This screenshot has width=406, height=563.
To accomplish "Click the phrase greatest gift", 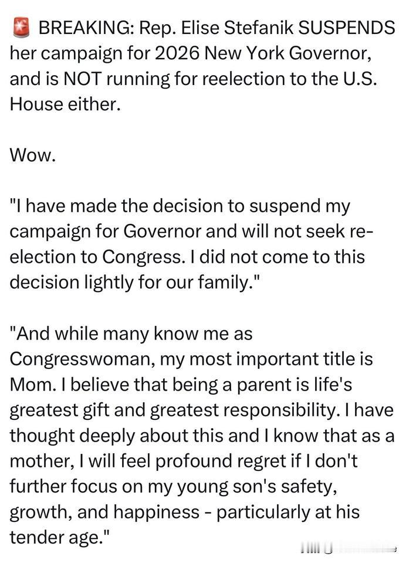I will coord(59,411).
